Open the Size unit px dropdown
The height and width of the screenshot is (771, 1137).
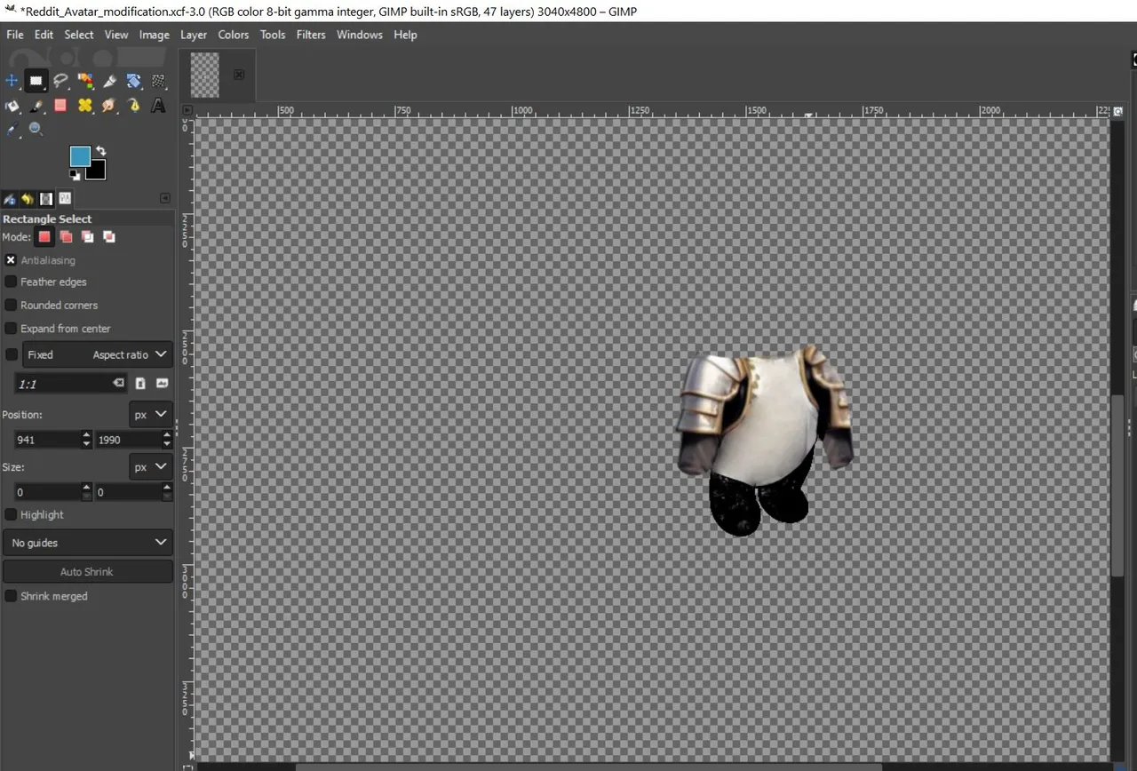tap(151, 467)
